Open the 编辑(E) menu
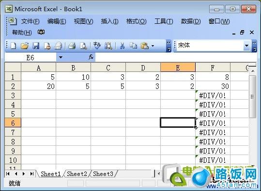261x191 pixels. [x=57, y=21]
